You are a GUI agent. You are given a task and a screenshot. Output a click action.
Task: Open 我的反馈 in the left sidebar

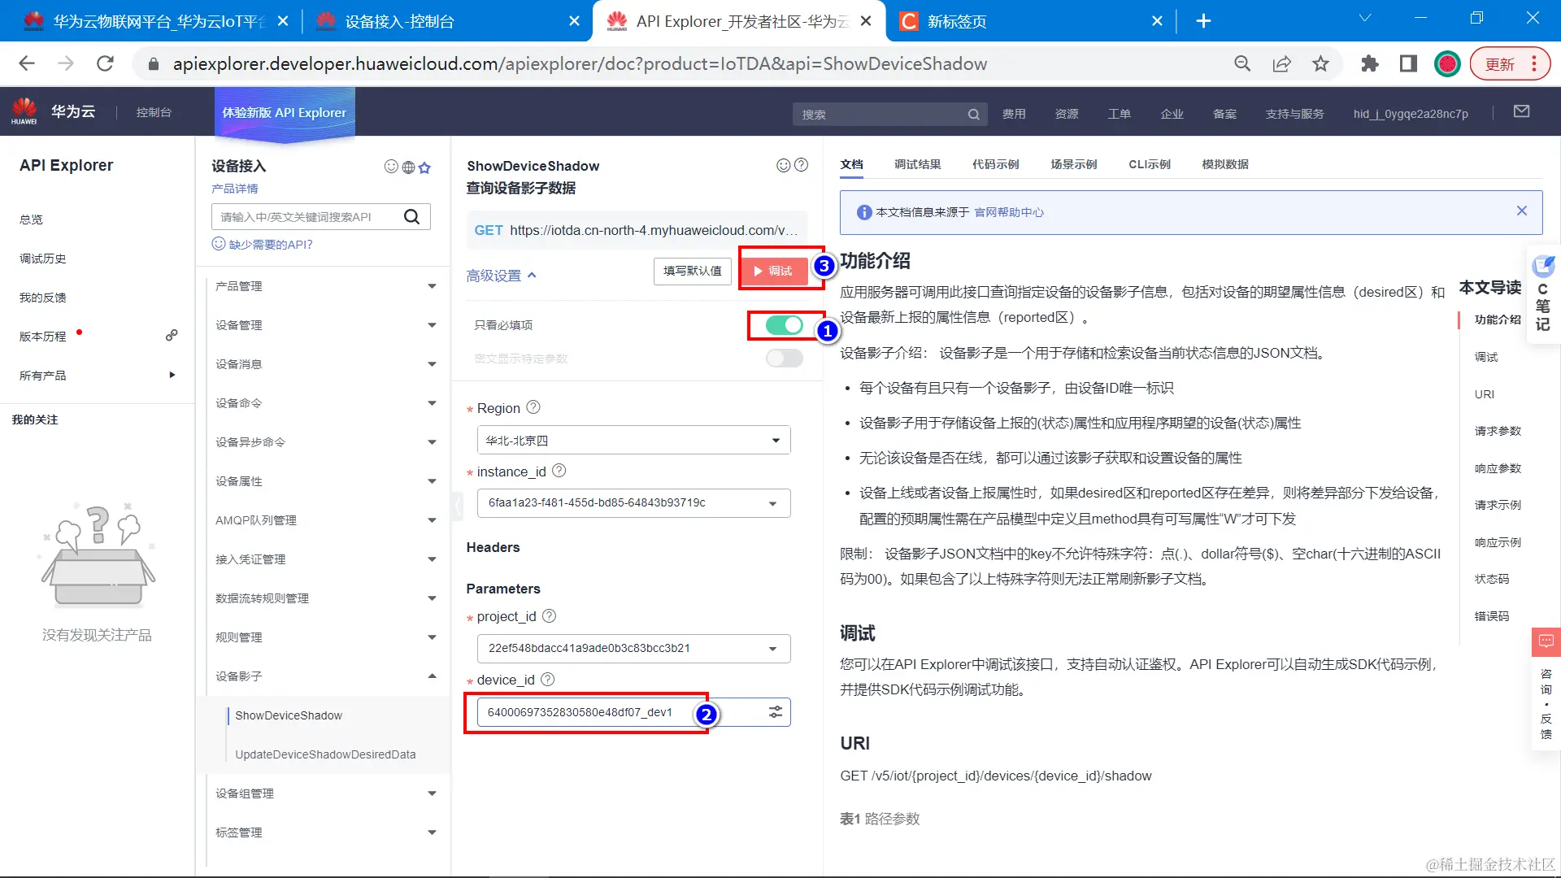pyautogui.click(x=42, y=298)
